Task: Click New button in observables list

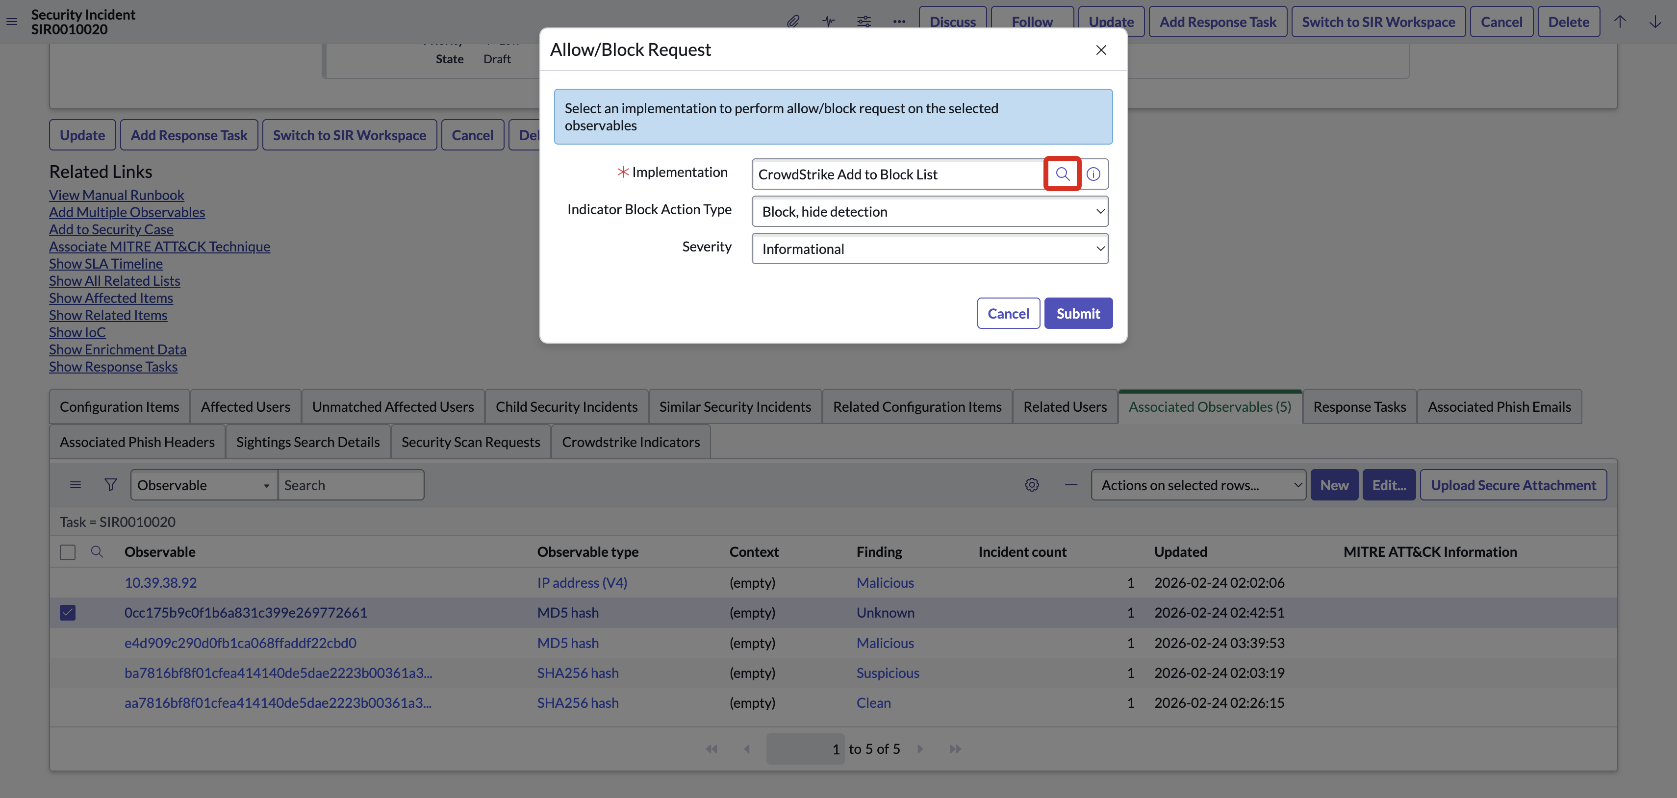Action: pyautogui.click(x=1335, y=485)
